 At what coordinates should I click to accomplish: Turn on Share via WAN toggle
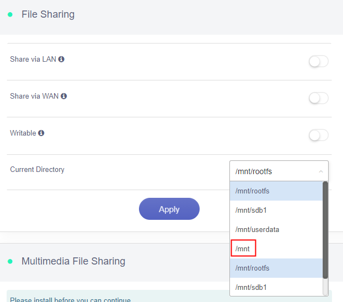(x=318, y=98)
